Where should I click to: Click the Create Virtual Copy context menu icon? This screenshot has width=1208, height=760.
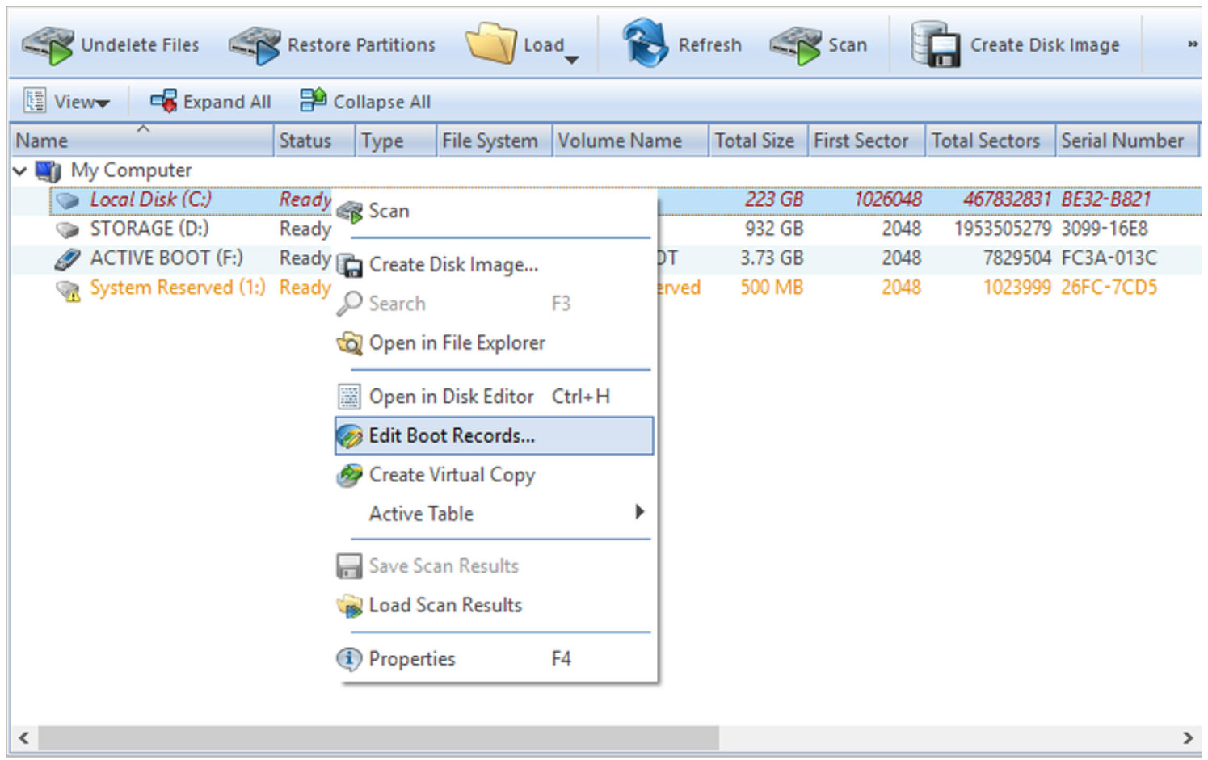pos(348,476)
